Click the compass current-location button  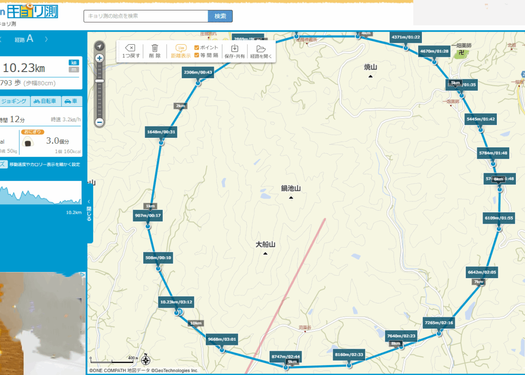pos(99,46)
